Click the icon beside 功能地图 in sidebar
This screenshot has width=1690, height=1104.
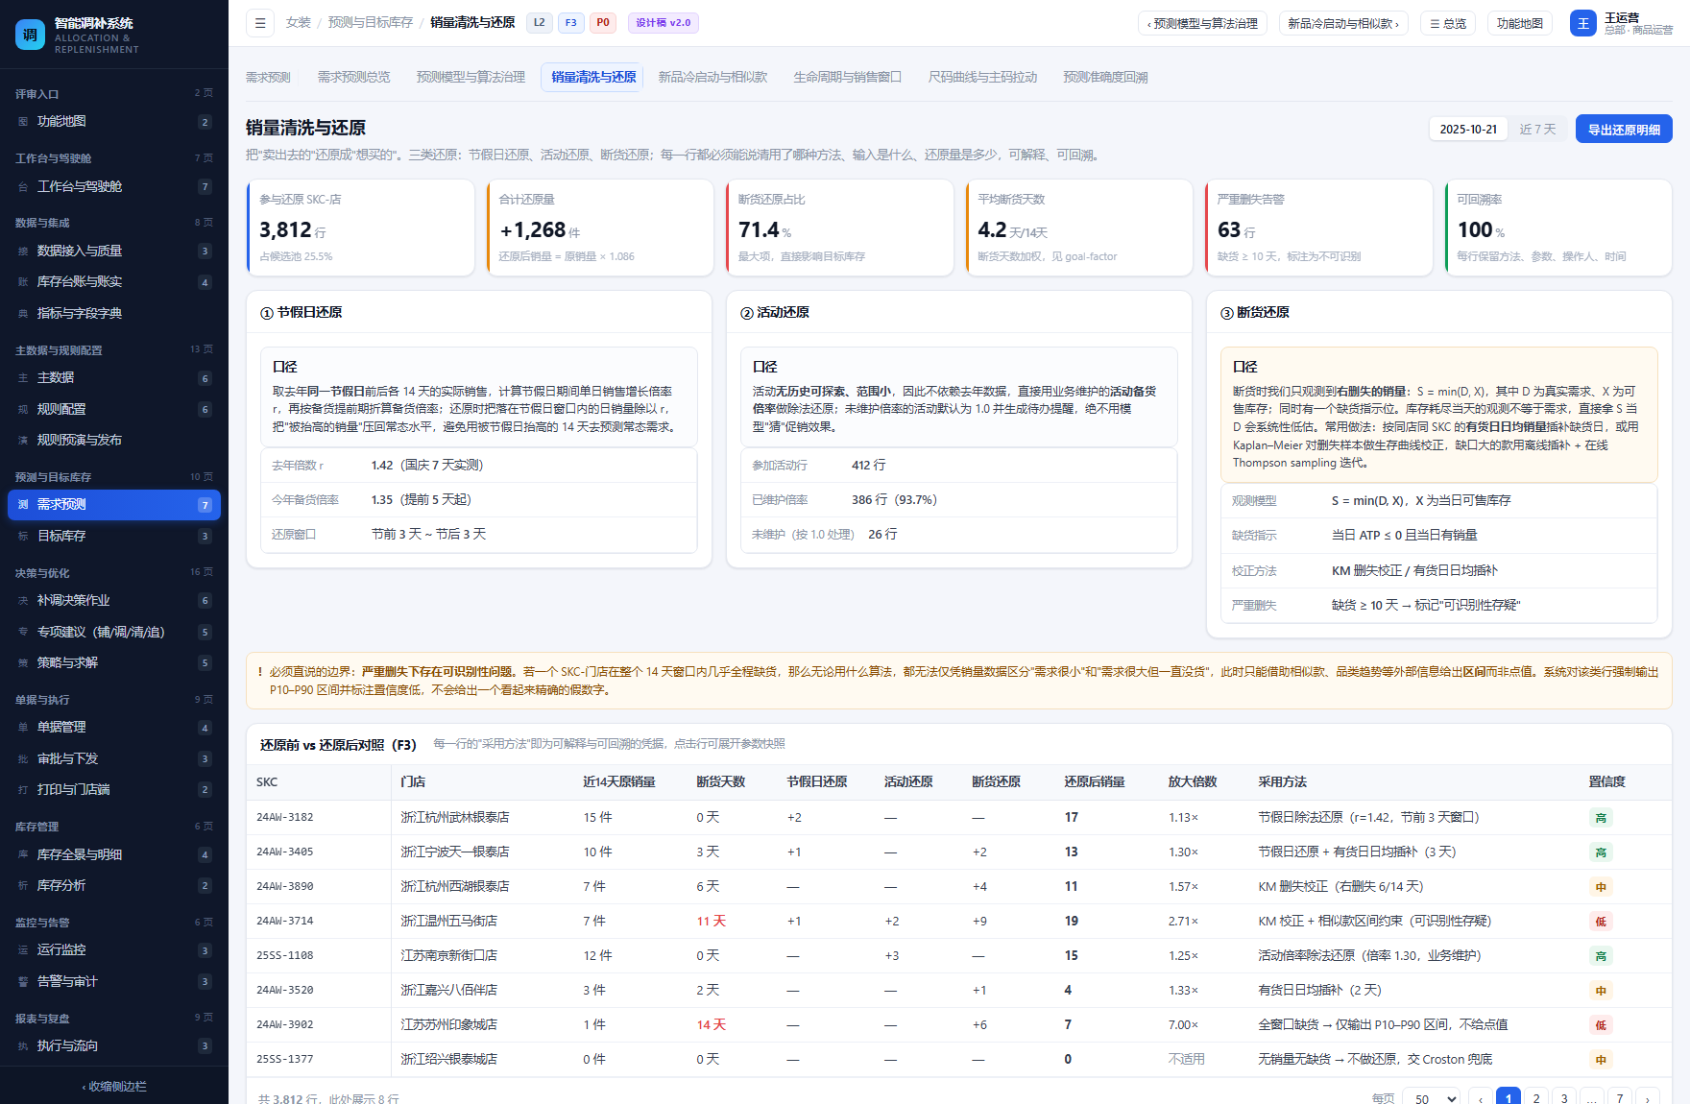(x=23, y=122)
